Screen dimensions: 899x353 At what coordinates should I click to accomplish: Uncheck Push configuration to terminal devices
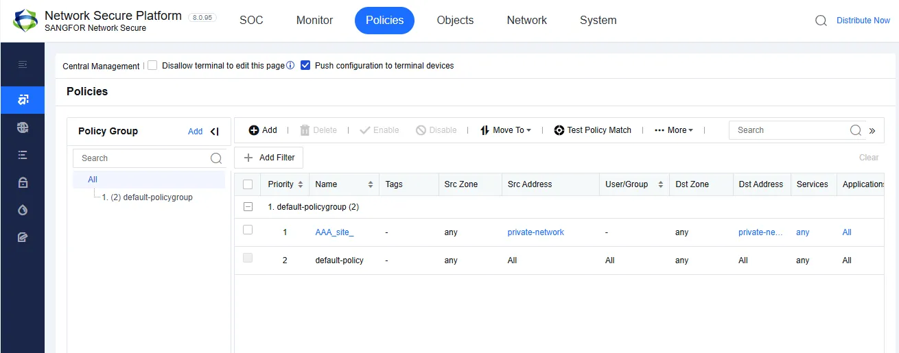[306, 66]
